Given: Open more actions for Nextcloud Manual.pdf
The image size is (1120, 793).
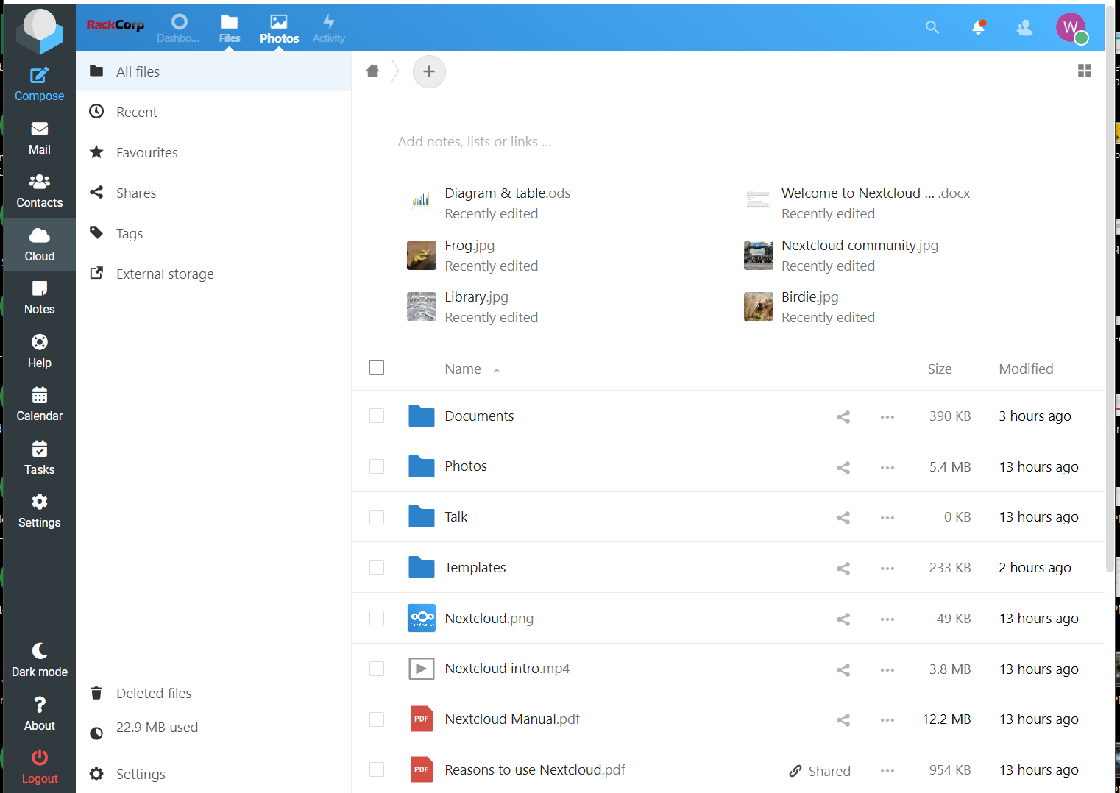Looking at the screenshot, I should pos(887,720).
